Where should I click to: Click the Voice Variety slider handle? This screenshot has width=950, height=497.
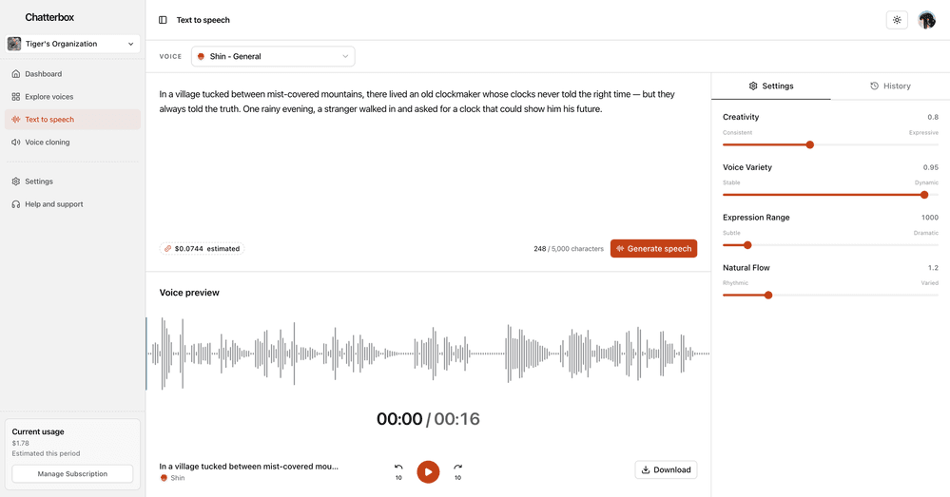click(924, 195)
